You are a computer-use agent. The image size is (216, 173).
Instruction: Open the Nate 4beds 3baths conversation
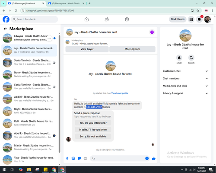pos(29,75)
